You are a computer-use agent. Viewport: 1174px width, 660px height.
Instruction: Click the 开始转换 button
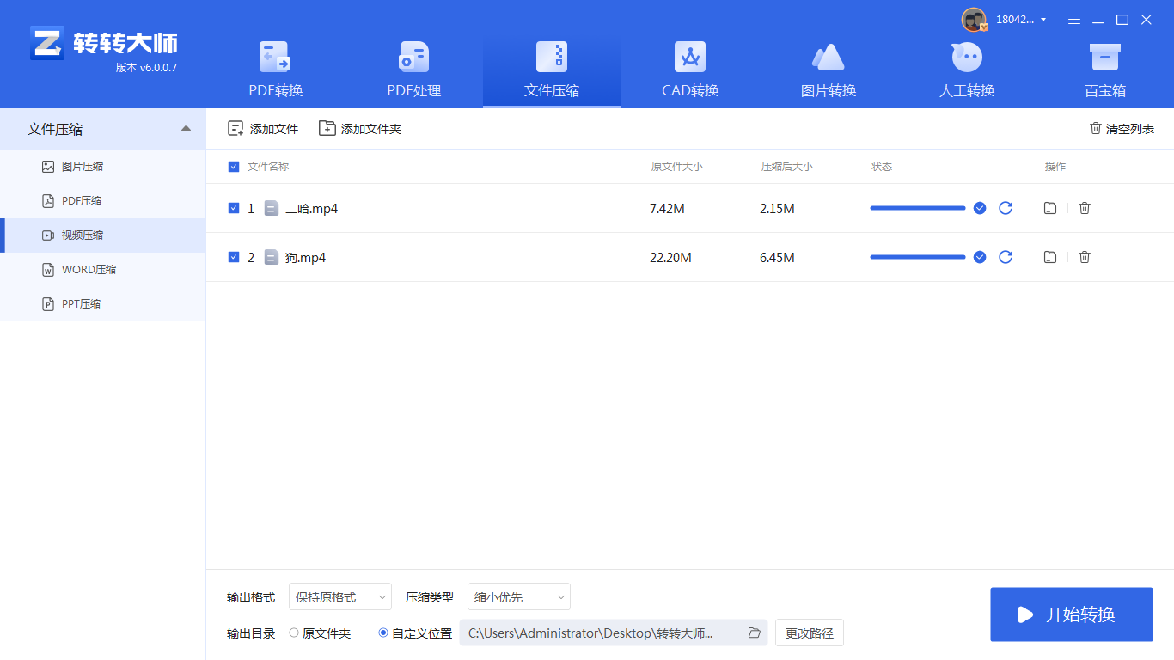(1072, 614)
